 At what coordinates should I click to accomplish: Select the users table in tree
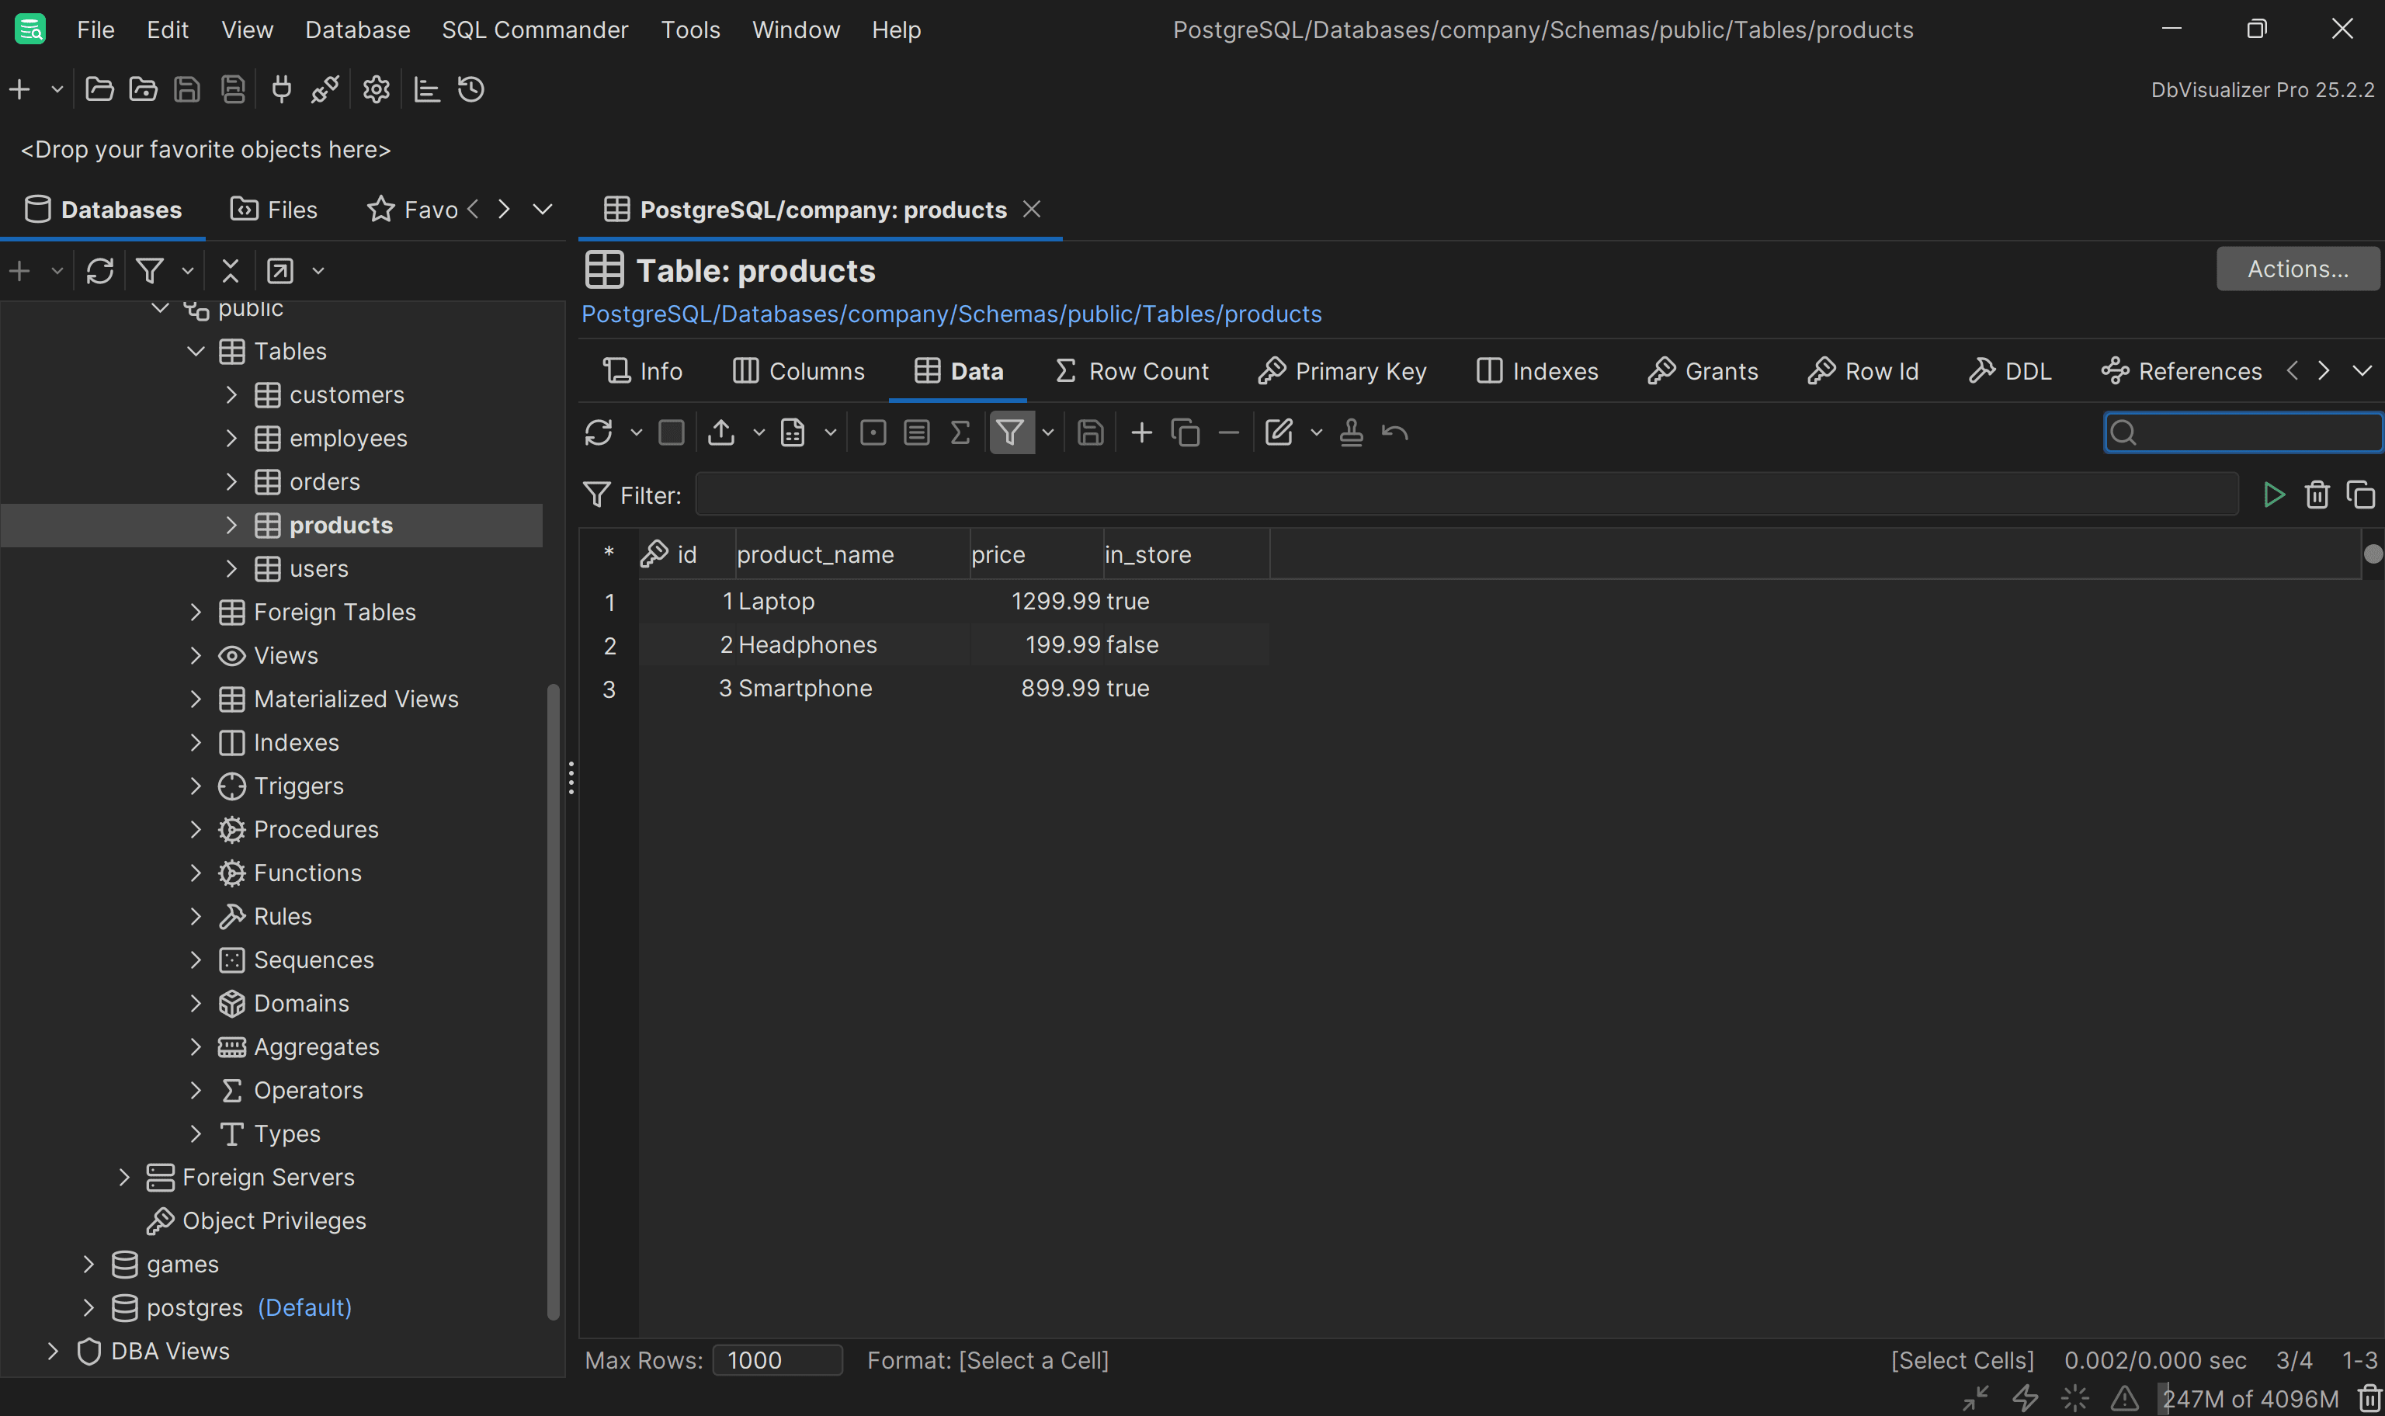tap(318, 569)
